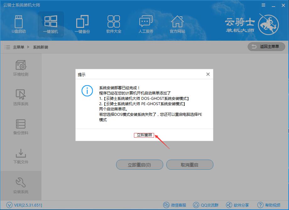Select the 安装系统 install system step
Image resolution: width=289 pixels, height=210 pixels.
(20, 185)
